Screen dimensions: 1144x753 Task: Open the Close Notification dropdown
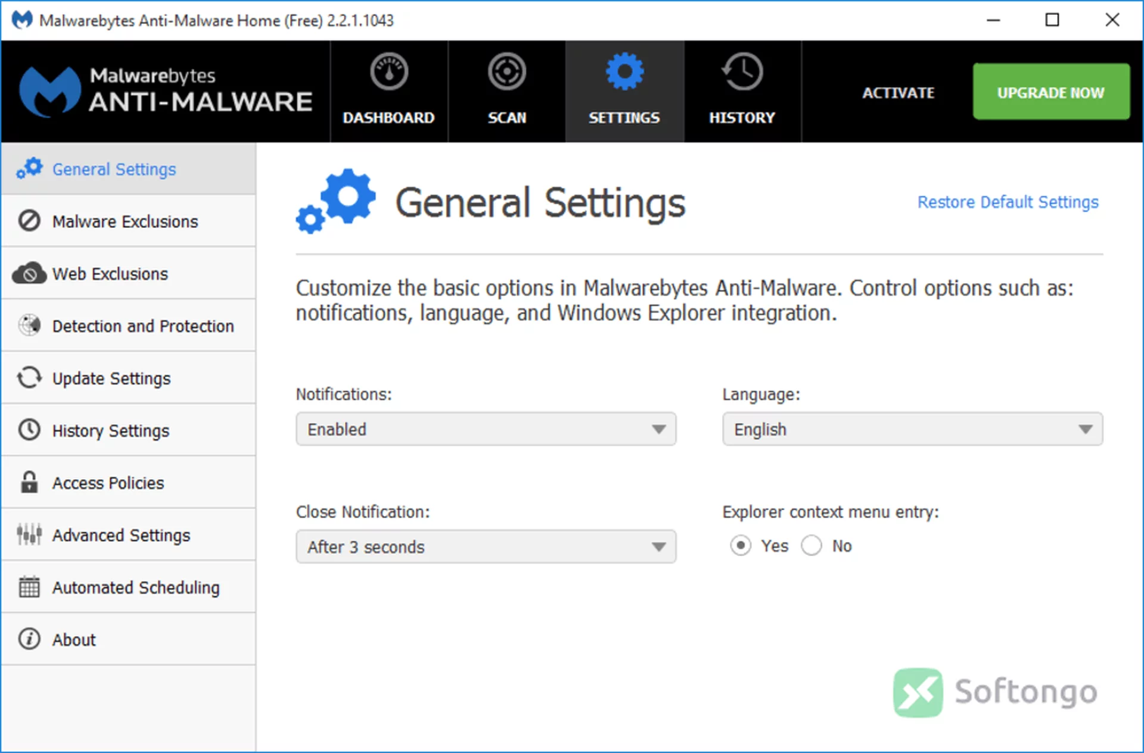pos(486,546)
